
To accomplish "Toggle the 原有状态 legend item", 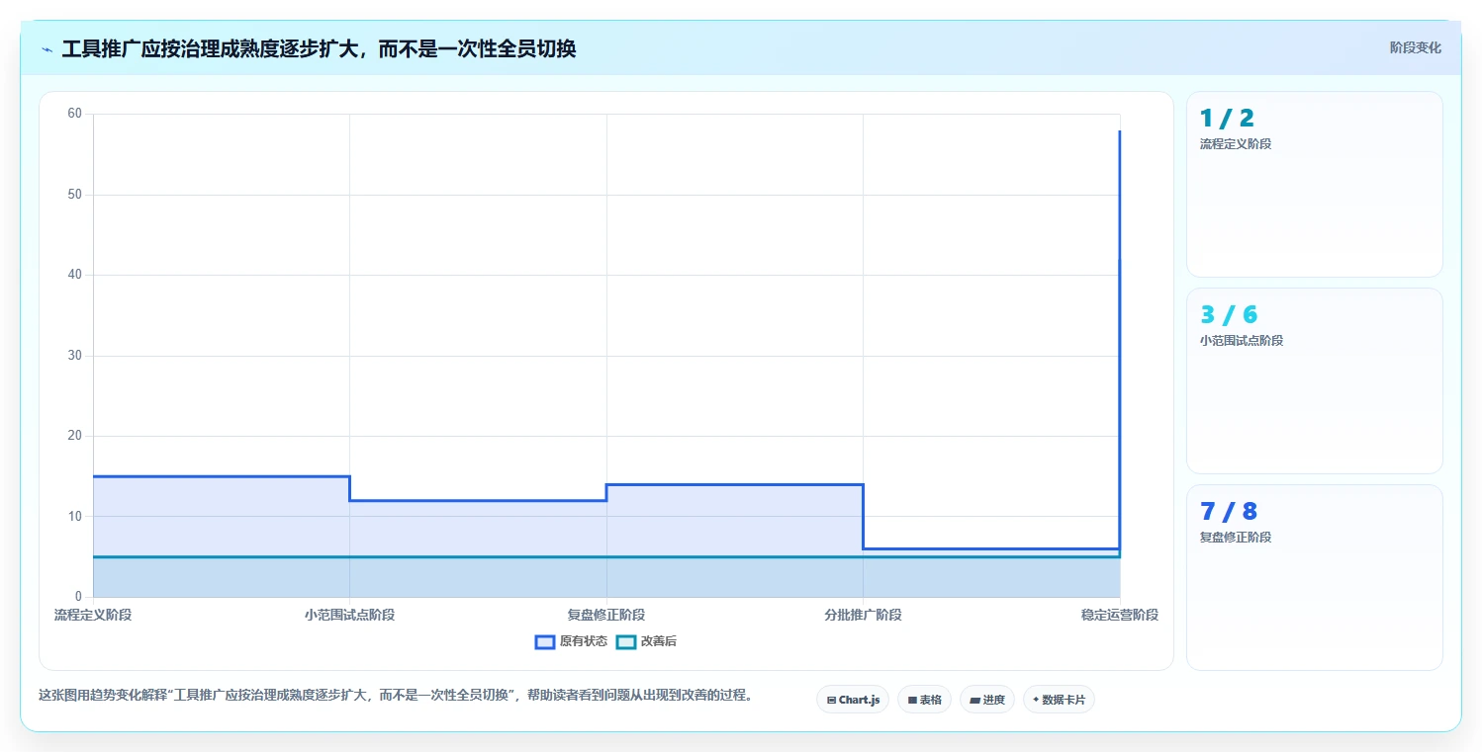I will point(571,641).
